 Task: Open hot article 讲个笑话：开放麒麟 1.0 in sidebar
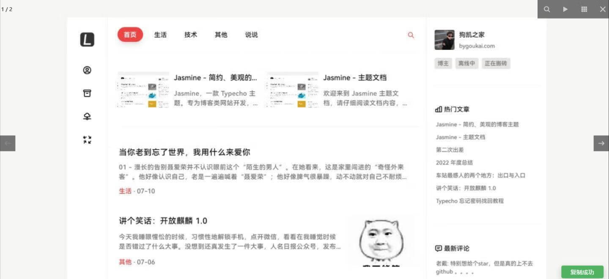[466, 188]
